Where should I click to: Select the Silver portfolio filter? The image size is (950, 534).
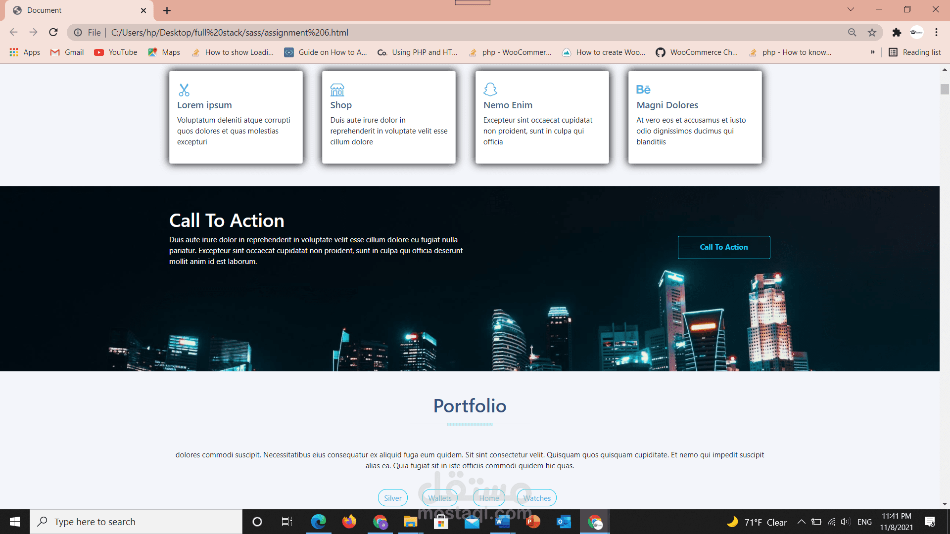[392, 498]
